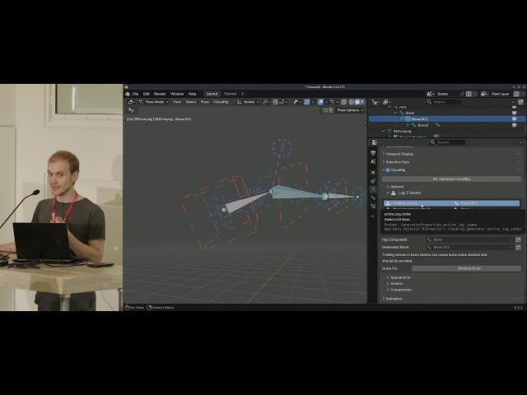Toggle snapping magnet icon

tap(275, 102)
